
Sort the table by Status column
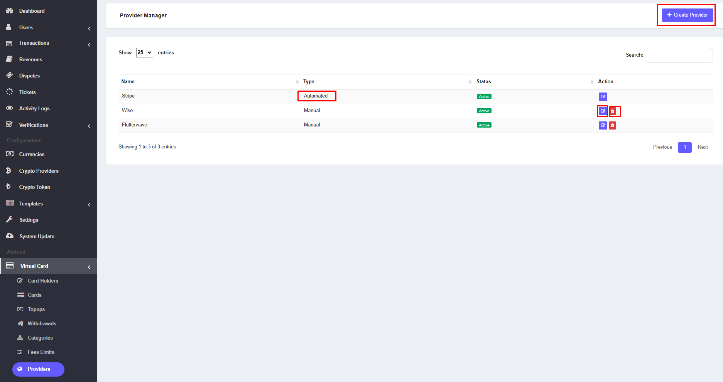point(532,81)
